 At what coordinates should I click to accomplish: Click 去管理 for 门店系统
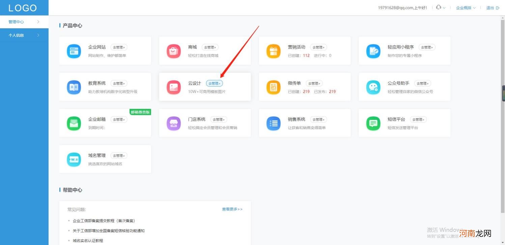219,120
